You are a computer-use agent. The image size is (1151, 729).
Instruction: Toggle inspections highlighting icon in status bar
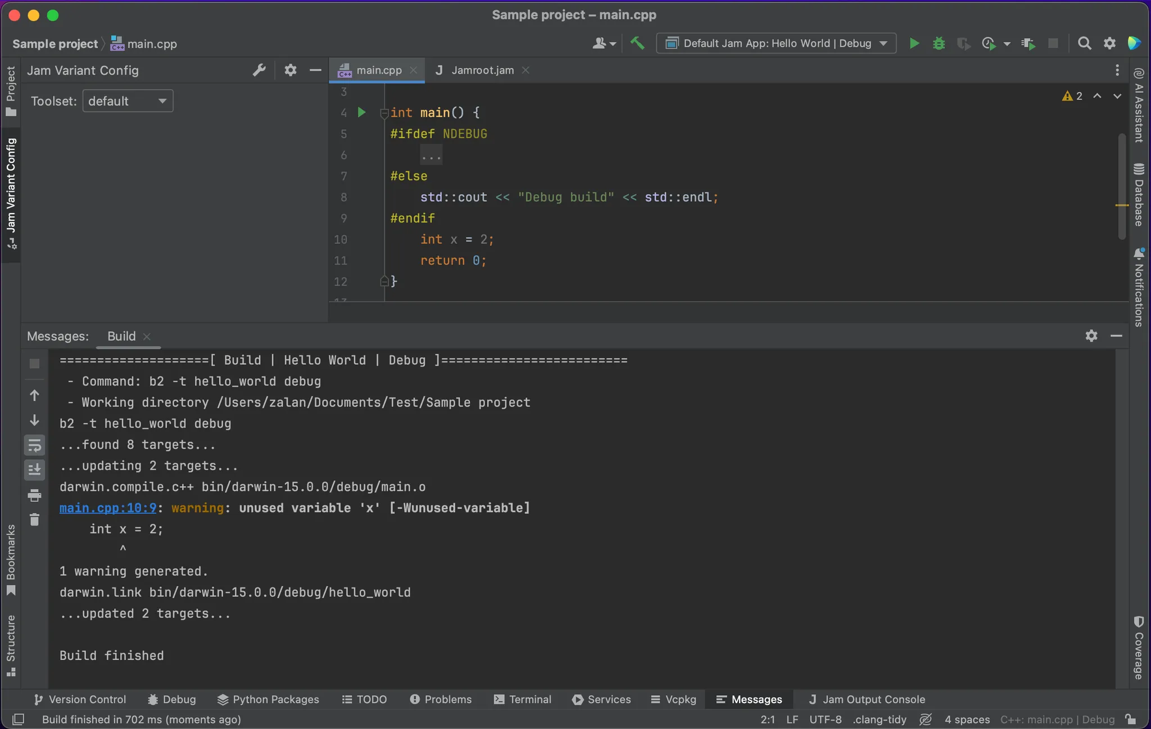pos(926,719)
